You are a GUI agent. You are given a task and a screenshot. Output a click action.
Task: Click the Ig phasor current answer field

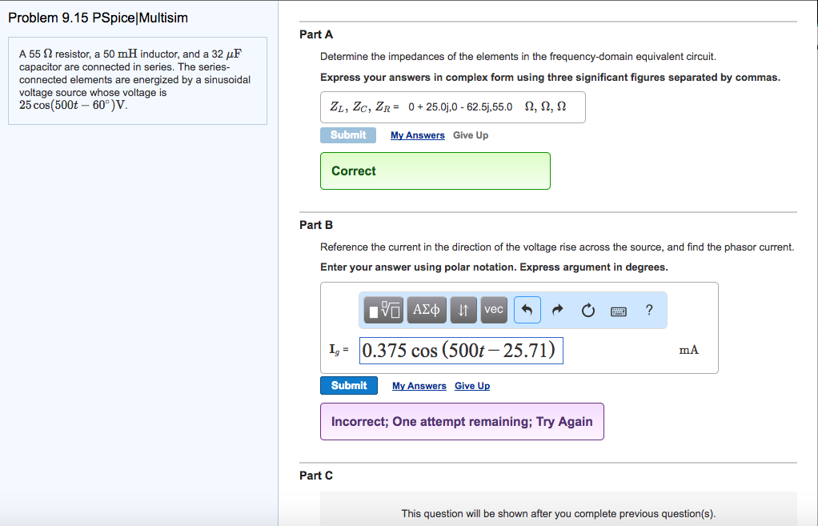pos(461,351)
